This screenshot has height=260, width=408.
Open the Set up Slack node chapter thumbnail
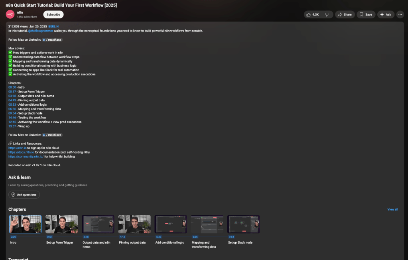(243, 224)
